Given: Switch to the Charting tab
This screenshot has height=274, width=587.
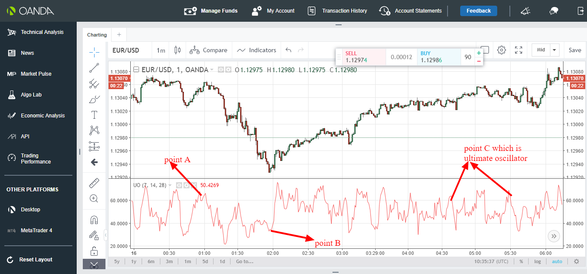Looking at the screenshot, I should tap(96, 35).
